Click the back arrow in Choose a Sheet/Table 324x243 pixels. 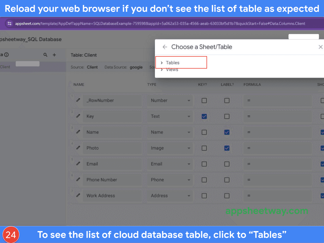coord(165,47)
